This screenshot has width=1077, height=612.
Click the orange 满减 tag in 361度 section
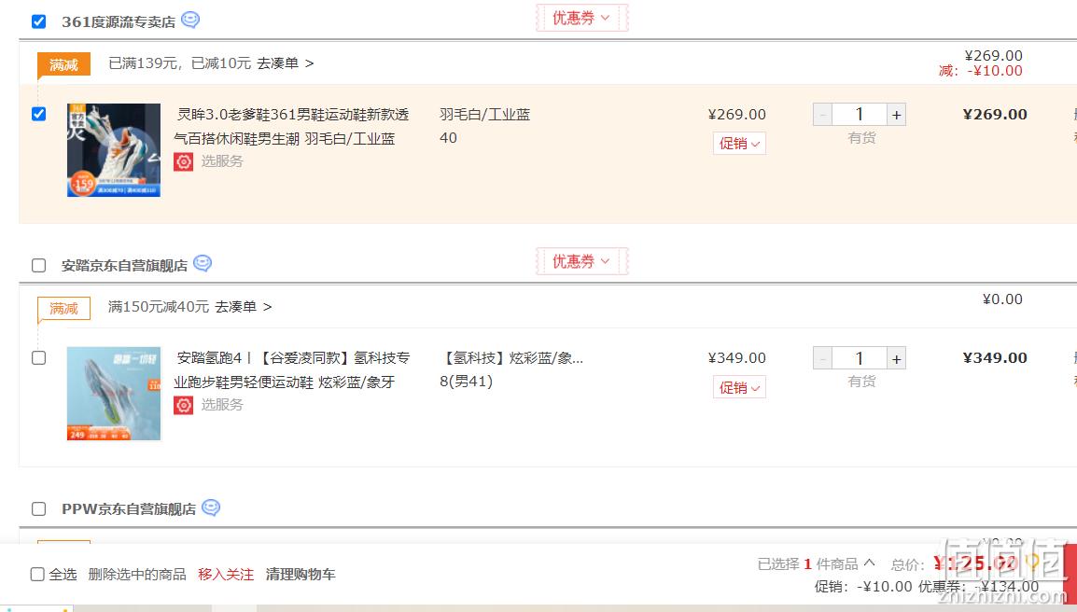(63, 64)
